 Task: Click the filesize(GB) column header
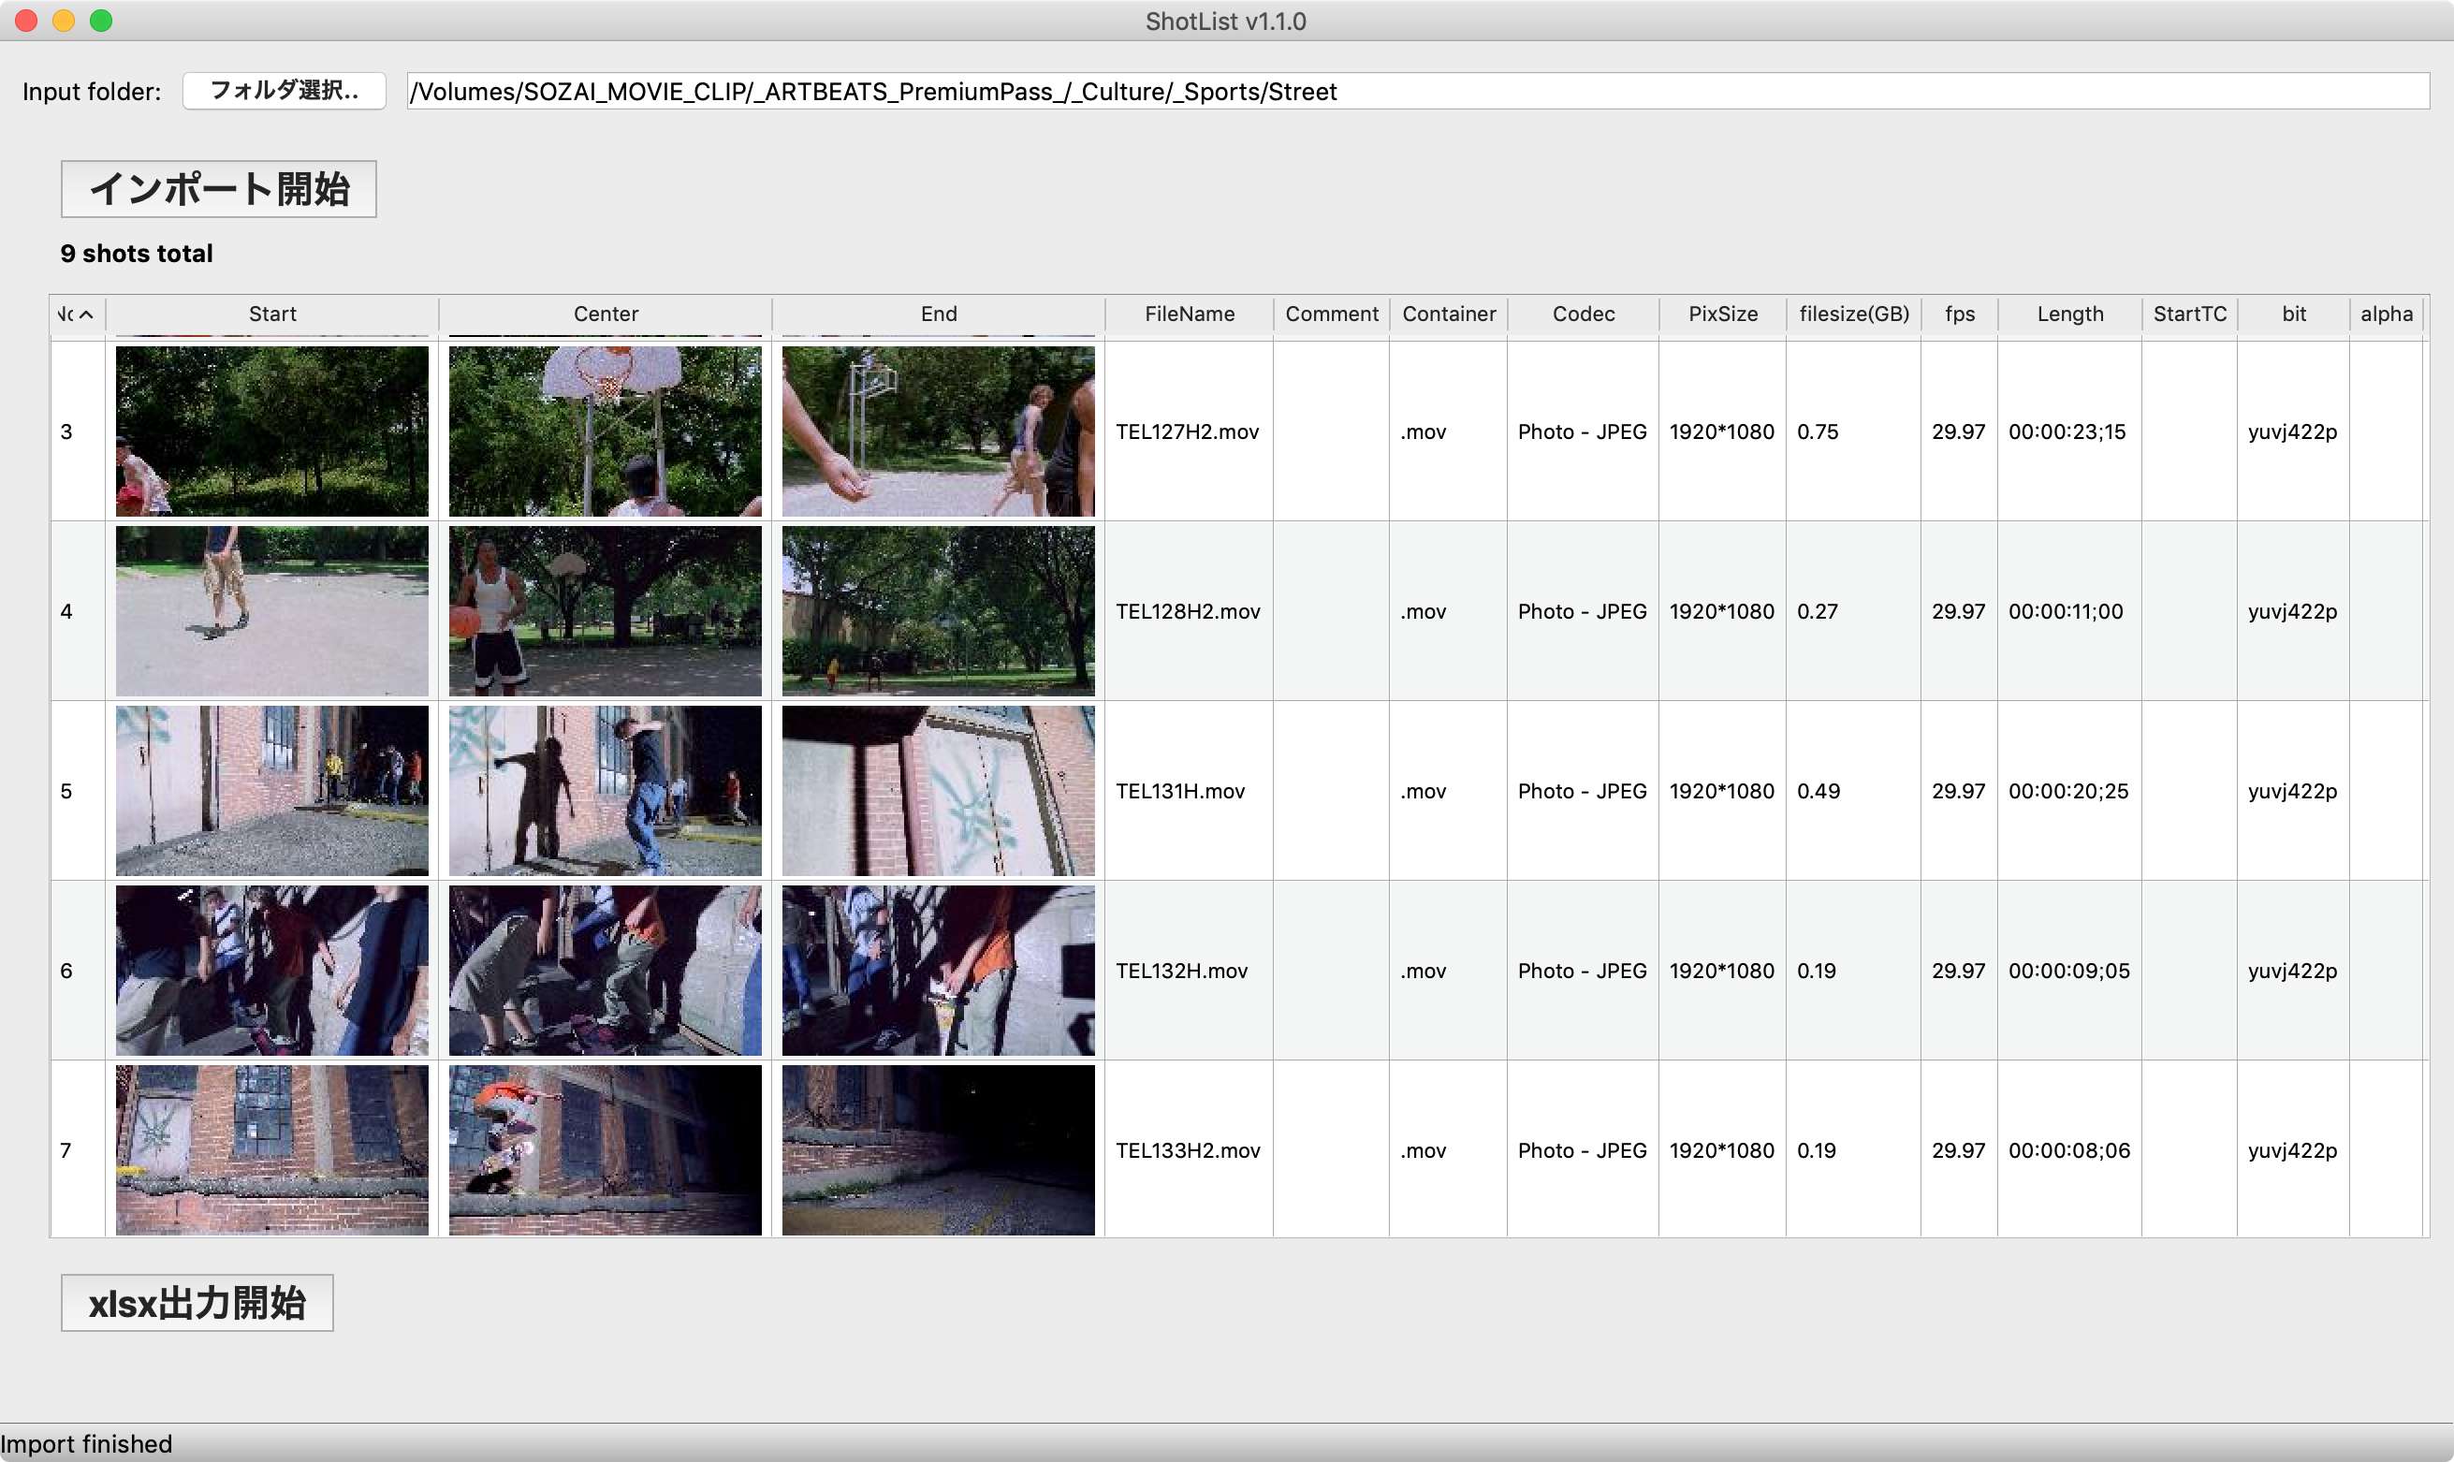coord(1853,314)
